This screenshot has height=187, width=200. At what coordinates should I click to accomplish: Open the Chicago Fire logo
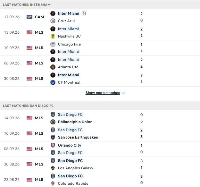click(x=53, y=44)
